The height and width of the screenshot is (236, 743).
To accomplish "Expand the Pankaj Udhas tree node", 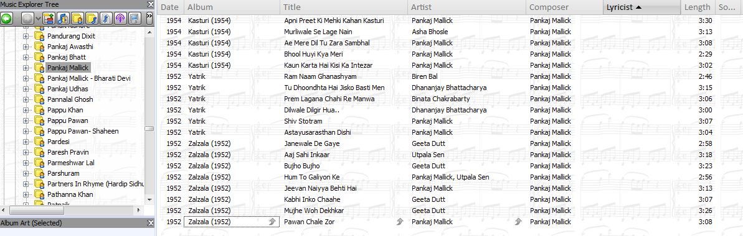I will pyautogui.click(x=26, y=89).
